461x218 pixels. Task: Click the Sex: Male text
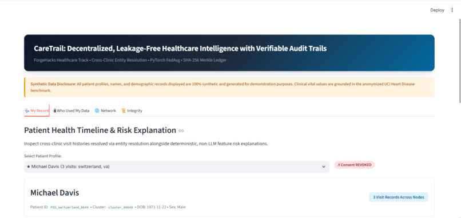(177, 207)
